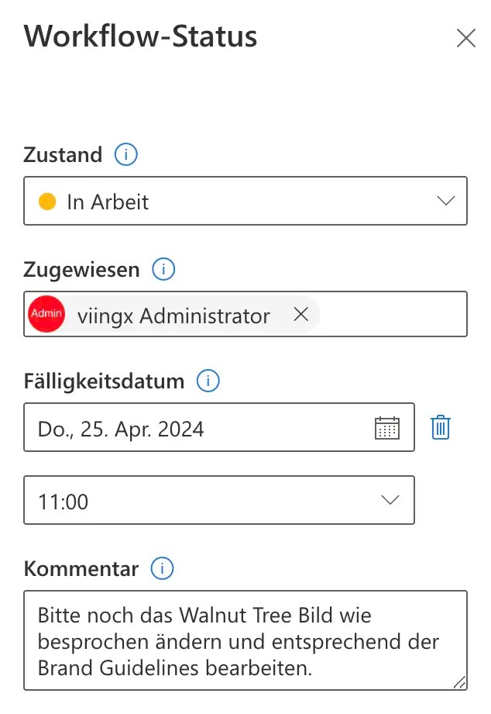Viewport: 491px width, 714px height.
Task: Click the comment box resize handle
Action: click(459, 682)
